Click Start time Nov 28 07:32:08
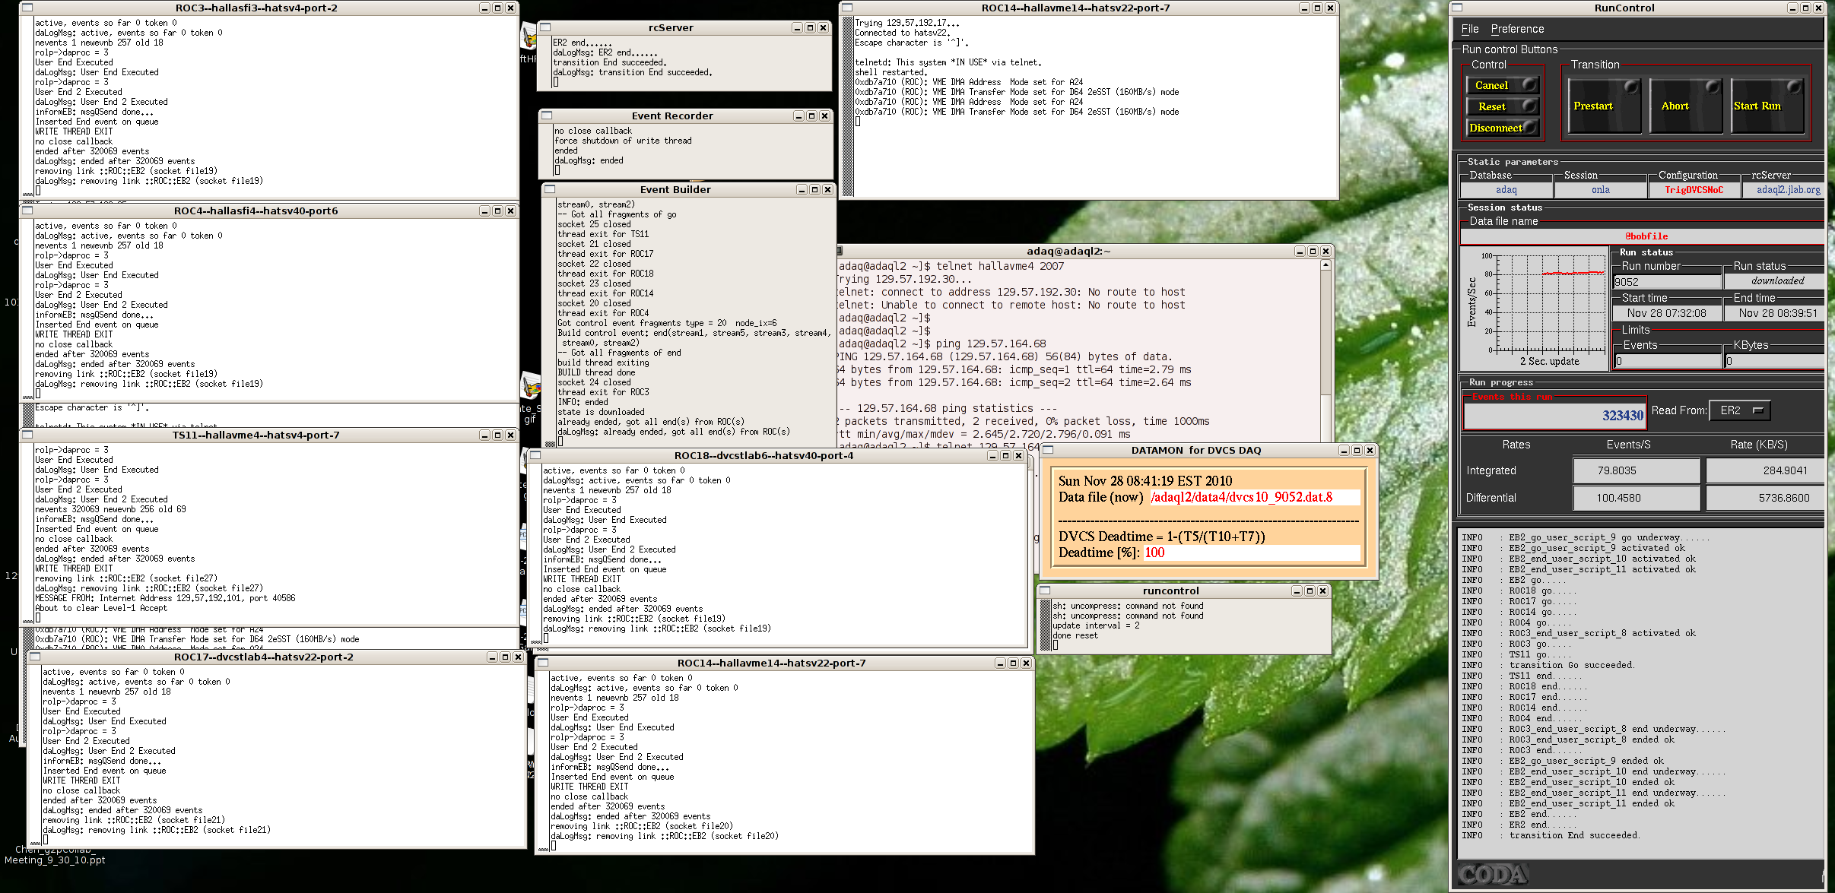The image size is (1835, 893). pos(1666,313)
